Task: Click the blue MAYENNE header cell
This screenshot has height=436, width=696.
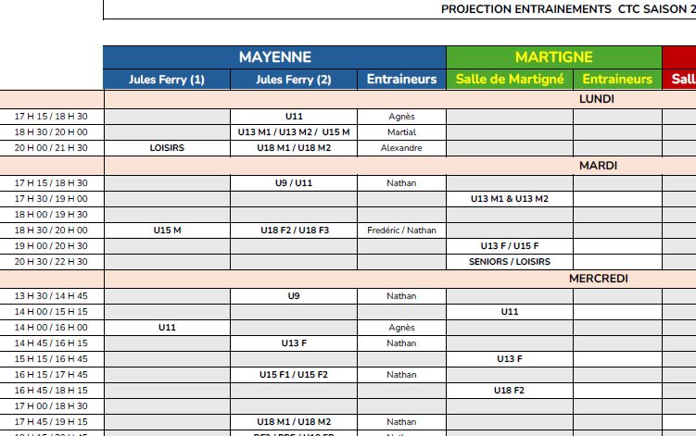Action: pos(274,57)
